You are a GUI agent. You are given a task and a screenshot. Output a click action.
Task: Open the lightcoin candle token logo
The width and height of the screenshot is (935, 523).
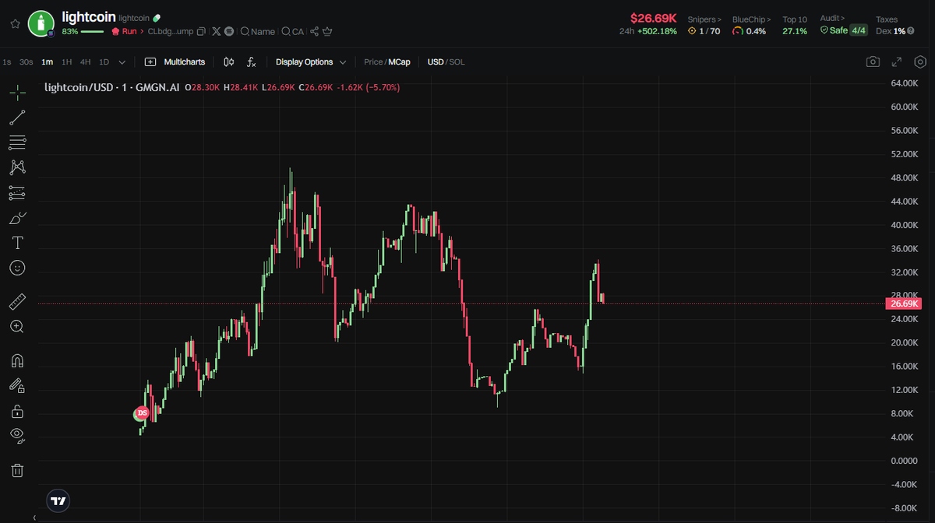(x=41, y=24)
